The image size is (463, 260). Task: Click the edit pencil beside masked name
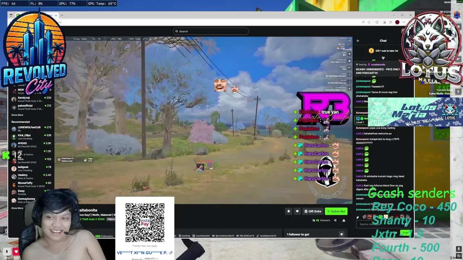pos(171,253)
